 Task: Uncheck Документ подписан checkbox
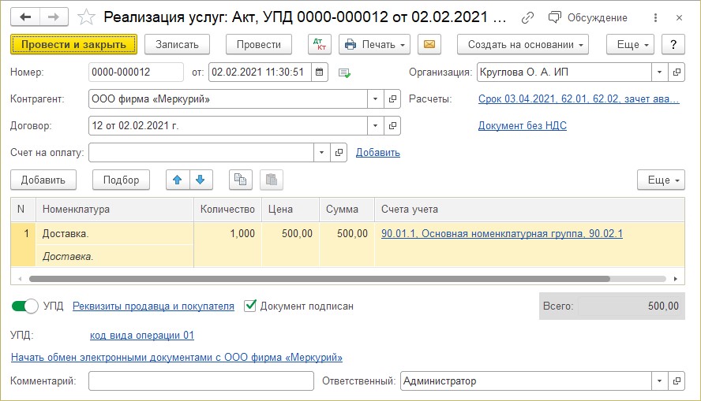[250, 306]
